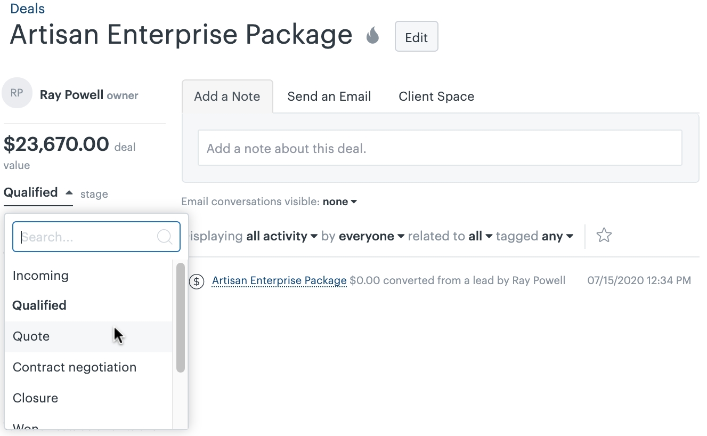Open the Client Space tab

click(436, 96)
